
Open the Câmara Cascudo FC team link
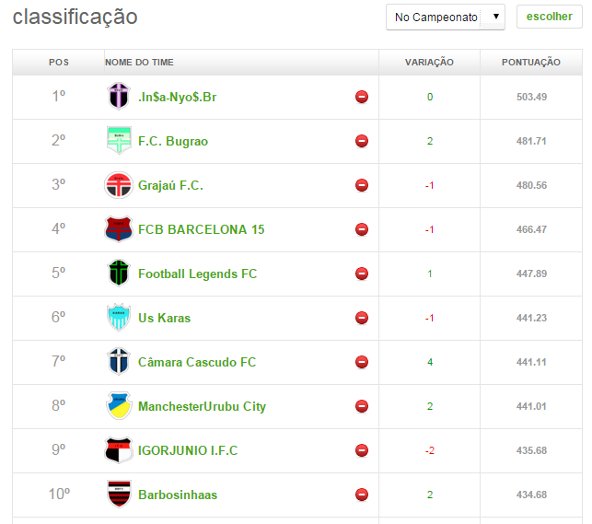(x=197, y=362)
